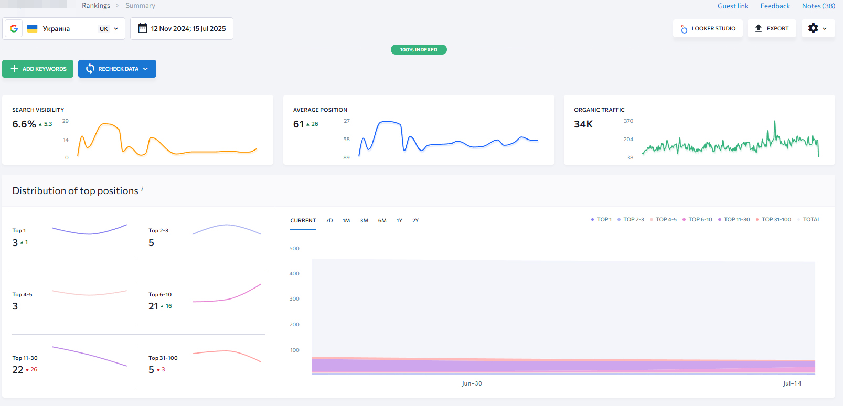Expand the Recheck Data dropdown arrow
This screenshot has height=406, width=843.
point(146,69)
